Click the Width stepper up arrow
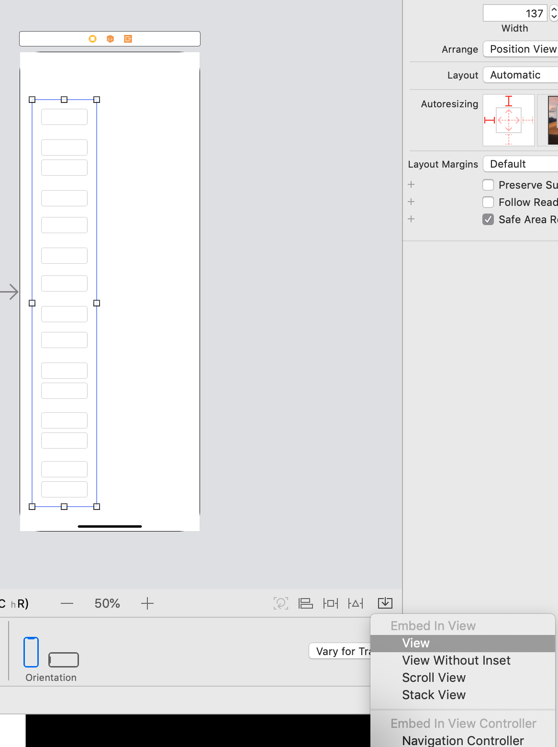 click(x=553, y=10)
